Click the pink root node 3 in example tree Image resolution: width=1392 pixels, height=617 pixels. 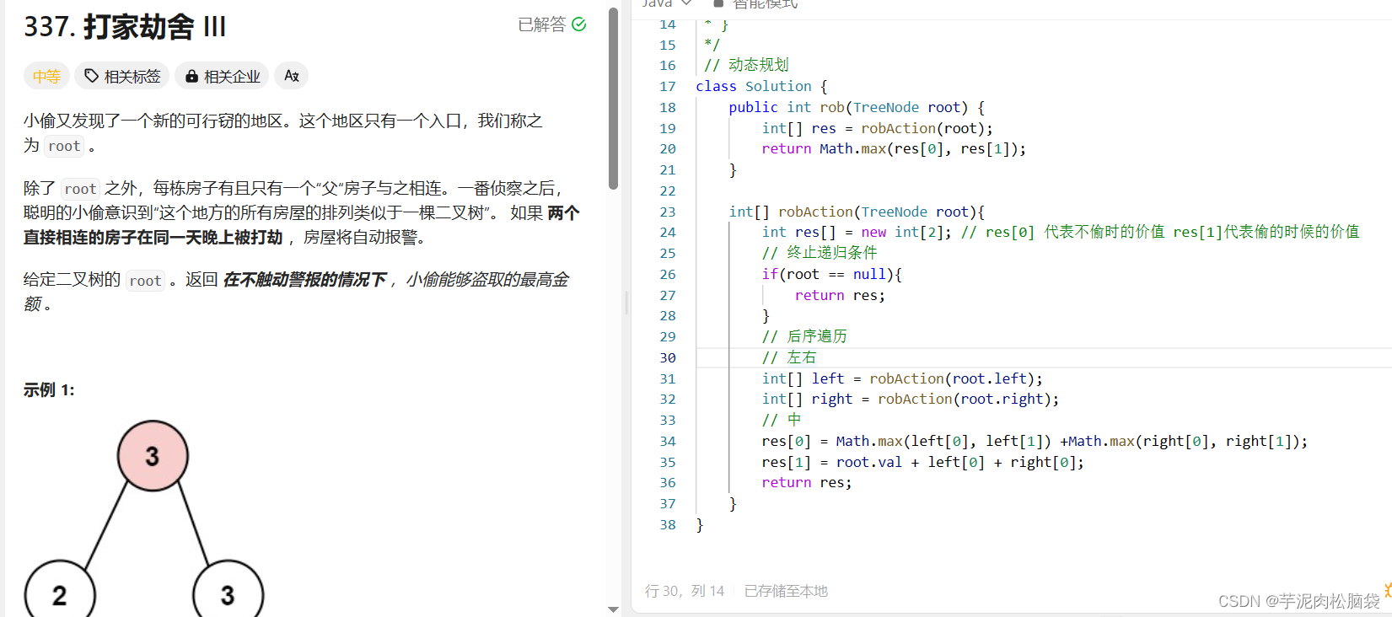[153, 456]
